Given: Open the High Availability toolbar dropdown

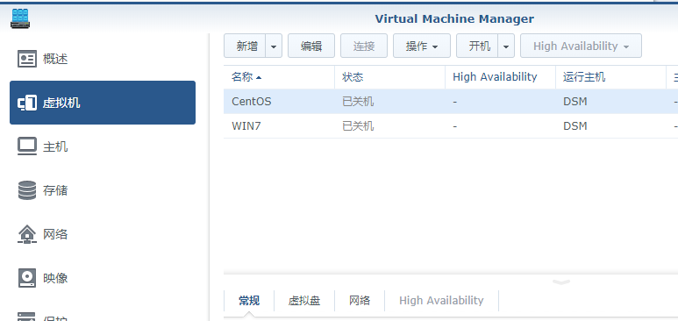Looking at the screenshot, I should click(x=581, y=46).
